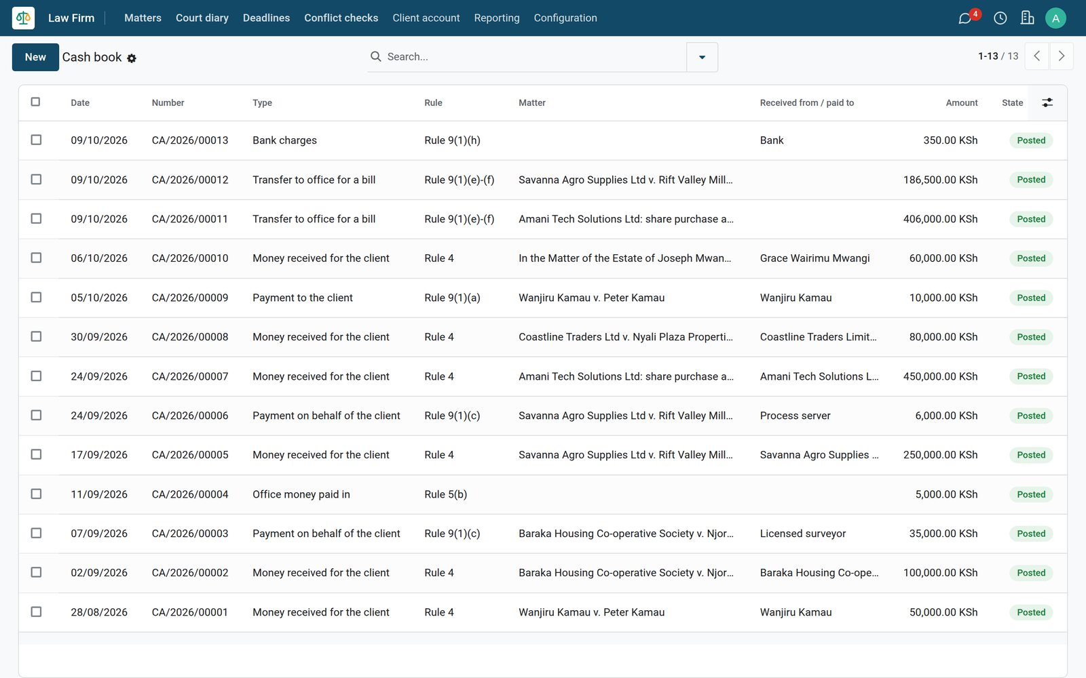Go to next page arrow
This screenshot has height=678, width=1086.
click(1062, 56)
